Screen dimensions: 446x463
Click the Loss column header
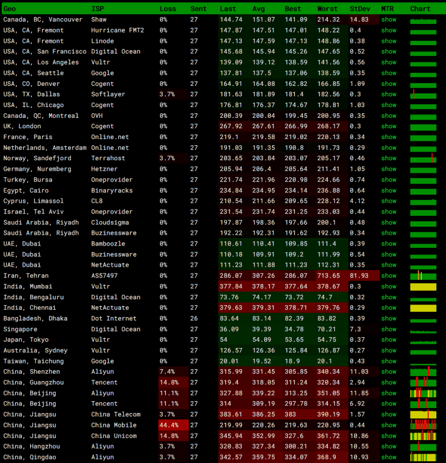(168, 9)
